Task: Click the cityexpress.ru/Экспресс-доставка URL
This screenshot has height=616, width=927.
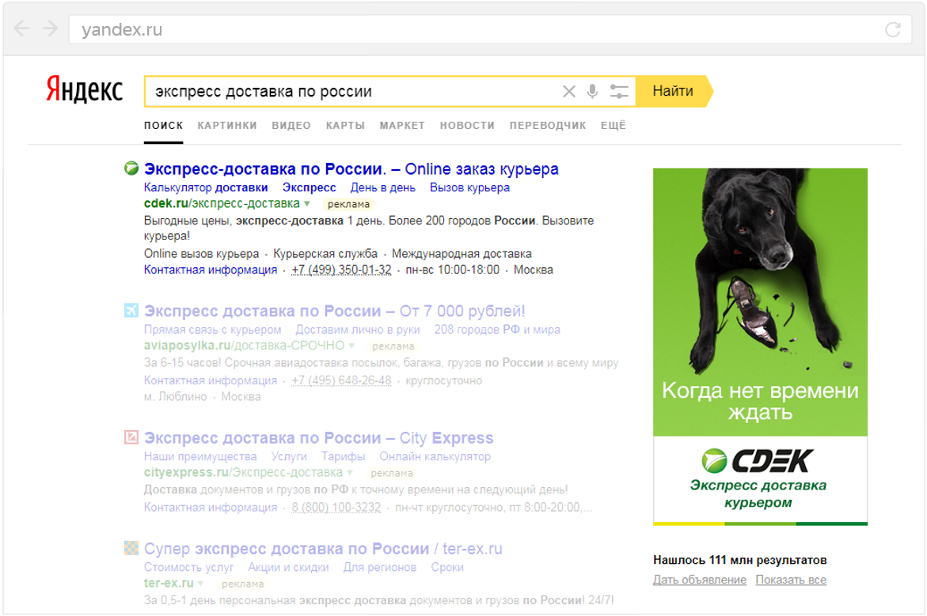Action: click(243, 473)
